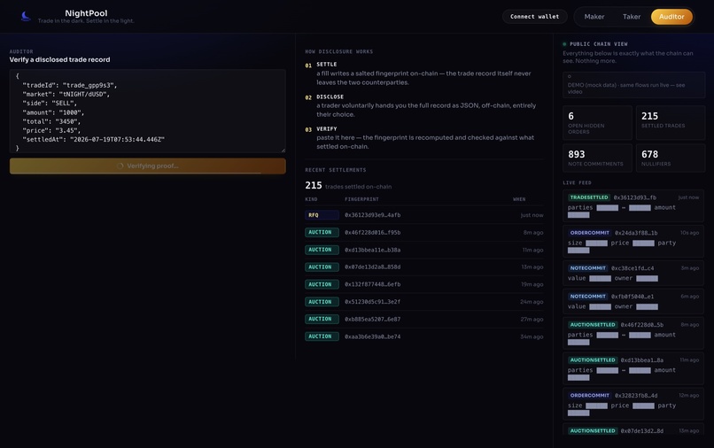This screenshot has width=714, height=448.
Task: Click the AUCTION badge for 0x07de13d2a8…858d
Action: coord(322,266)
